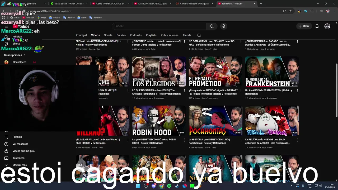This screenshot has height=190, width=338.
Task: Play the POCAHONTAS video thumbnail
Action: (215, 121)
